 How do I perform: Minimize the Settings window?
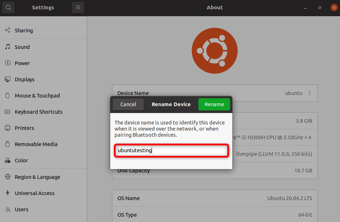[x=305, y=8]
